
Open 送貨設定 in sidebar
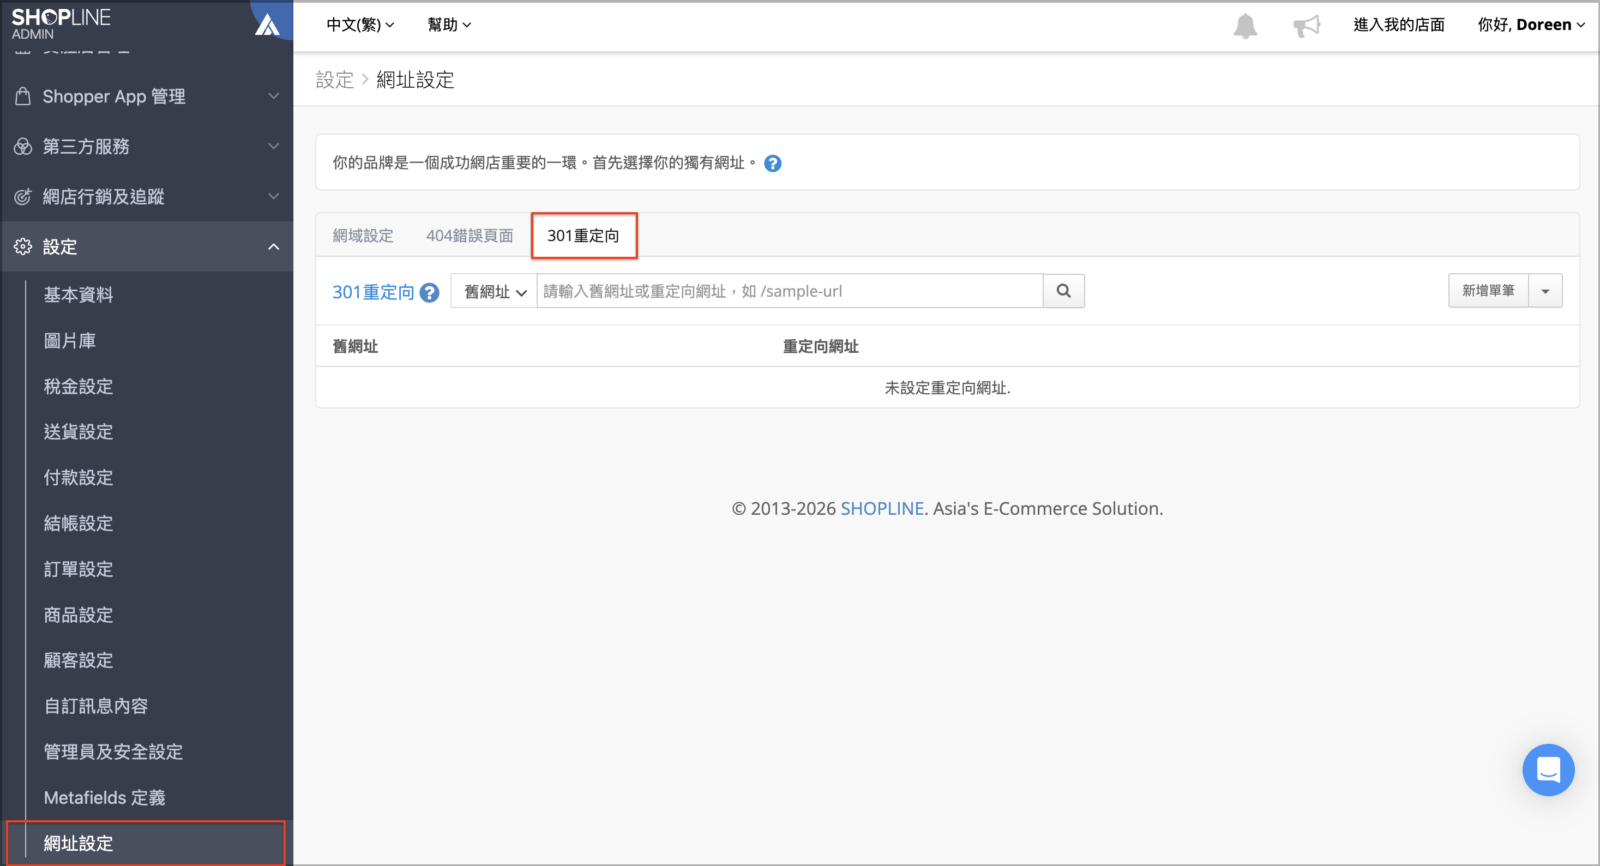[x=79, y=432]
